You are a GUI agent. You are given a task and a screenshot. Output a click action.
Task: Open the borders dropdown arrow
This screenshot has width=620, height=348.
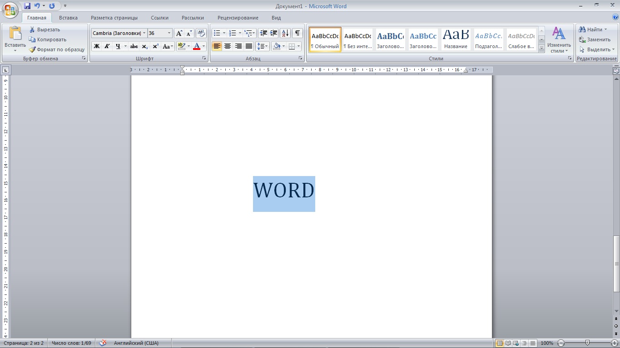pyautogui.click(x=298, y=46)
